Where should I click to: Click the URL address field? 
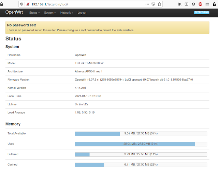[85, 4]
